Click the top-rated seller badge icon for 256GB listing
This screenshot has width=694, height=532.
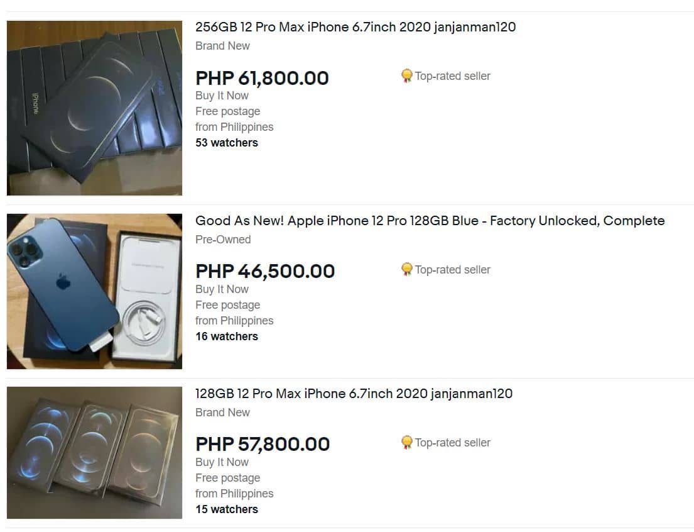[x=406, y=76]
